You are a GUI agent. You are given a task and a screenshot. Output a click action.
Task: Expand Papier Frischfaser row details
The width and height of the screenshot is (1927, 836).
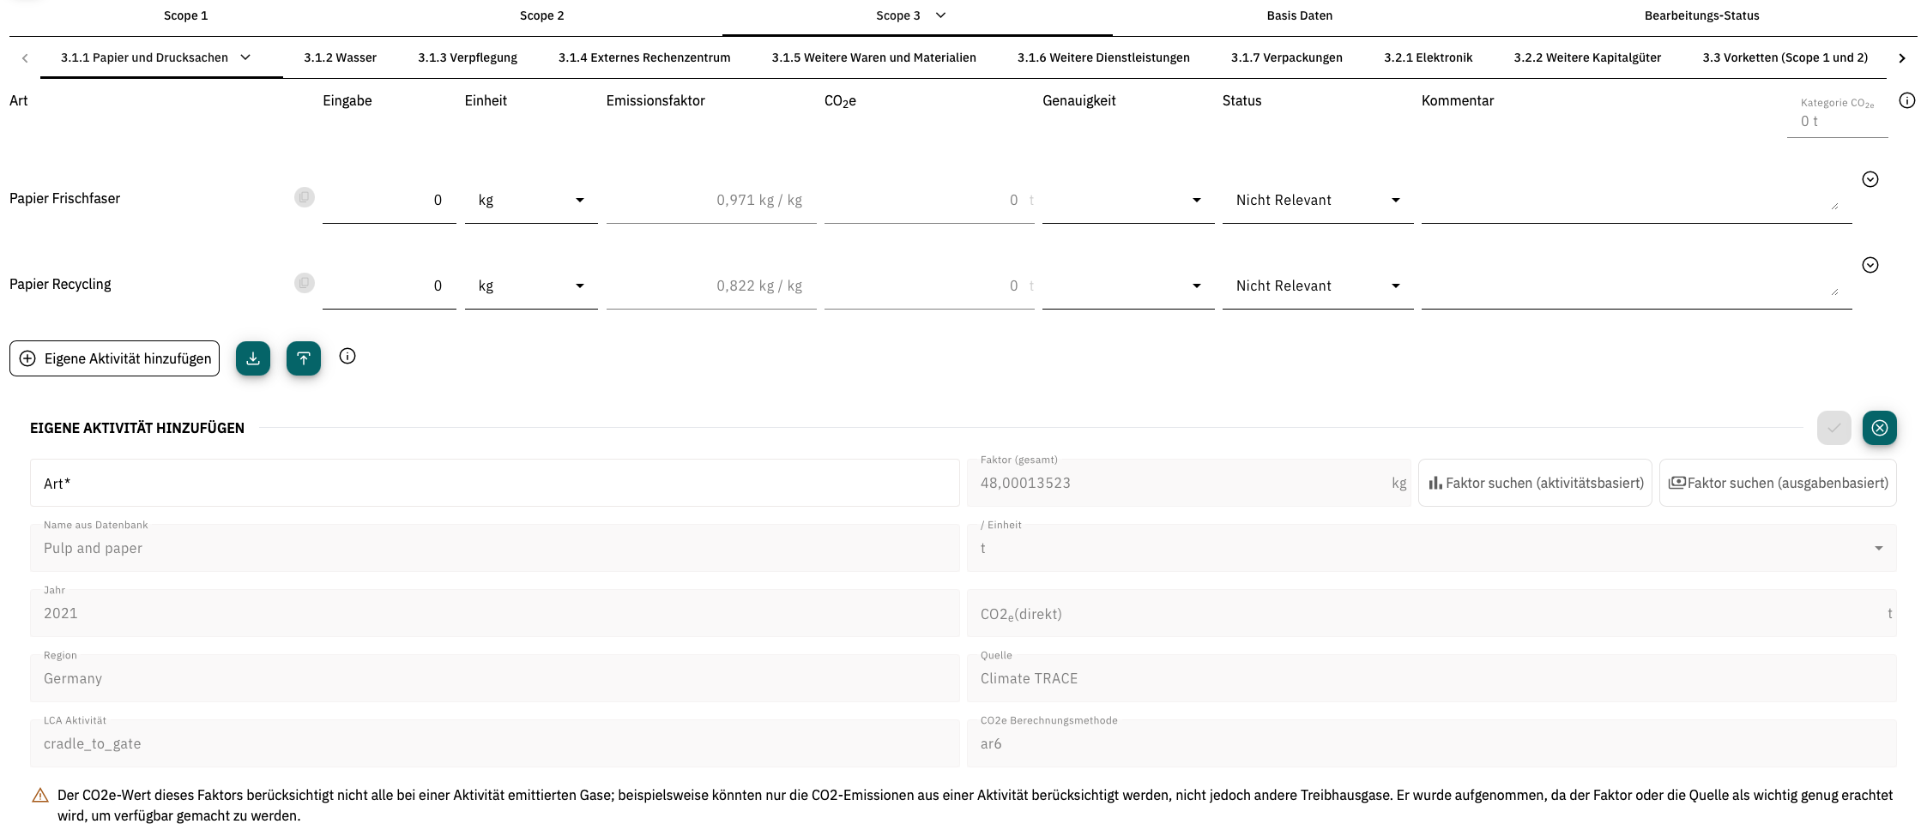[x=1870, y=179]
